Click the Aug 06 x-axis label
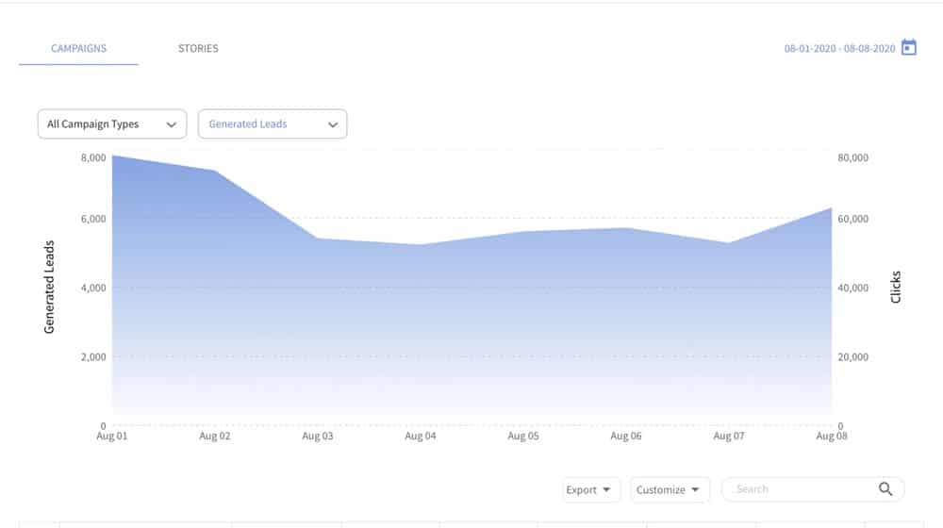The width and height of the screenshot is (943, 528). 626,437
